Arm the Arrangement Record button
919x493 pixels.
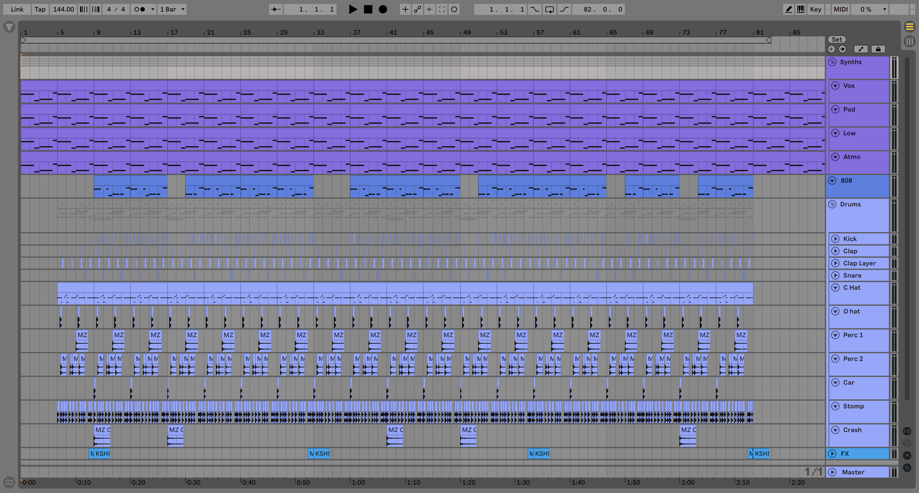(x=383, y=9)
